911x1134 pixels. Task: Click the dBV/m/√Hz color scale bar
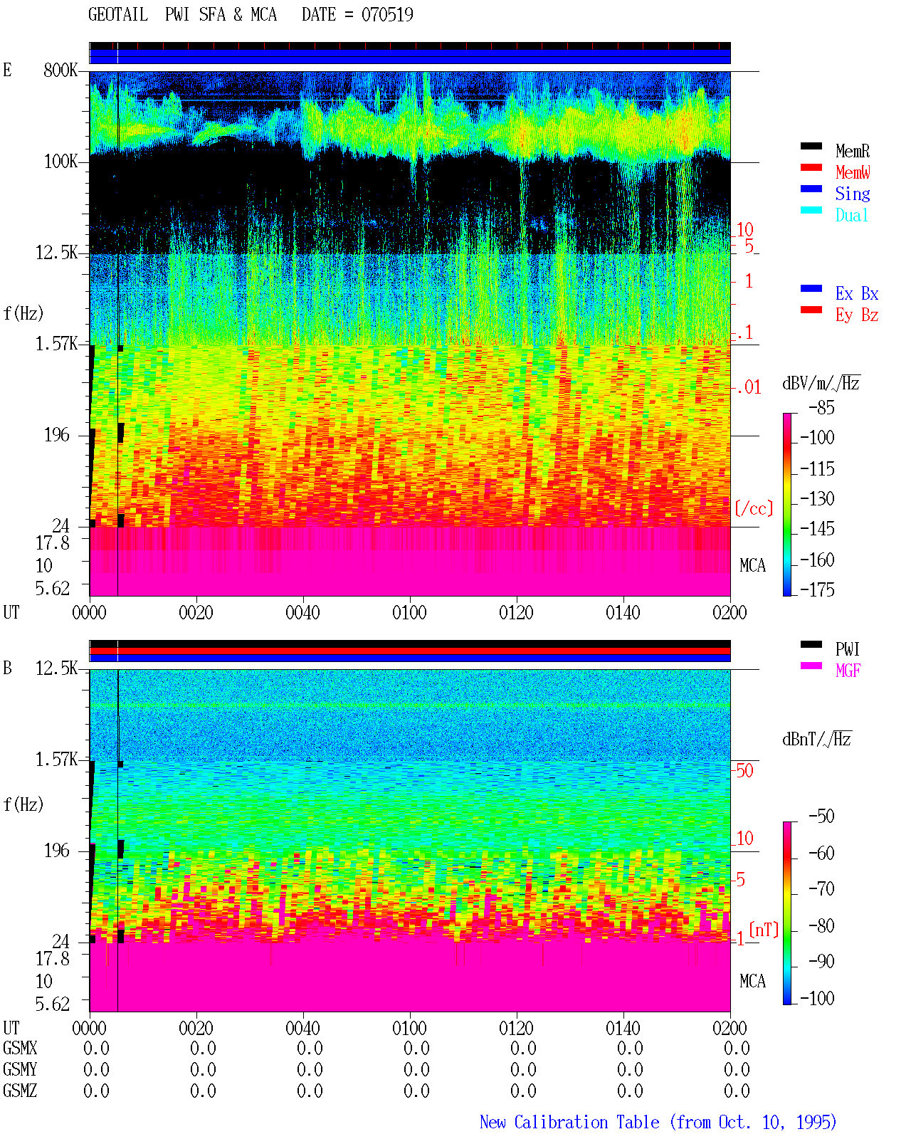tap(786, 505)
